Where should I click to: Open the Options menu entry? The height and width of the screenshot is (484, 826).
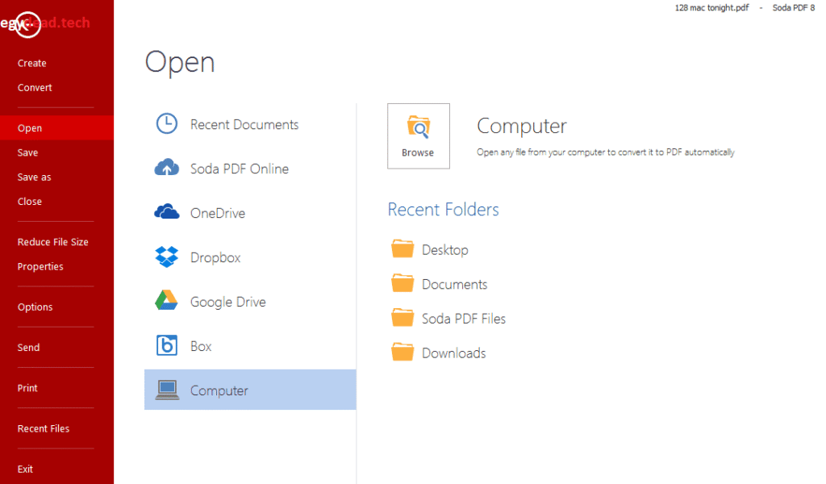35,307
